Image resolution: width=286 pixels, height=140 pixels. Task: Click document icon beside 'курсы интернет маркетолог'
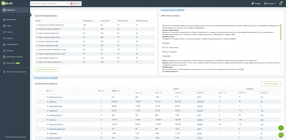click(x=37, y=33)
